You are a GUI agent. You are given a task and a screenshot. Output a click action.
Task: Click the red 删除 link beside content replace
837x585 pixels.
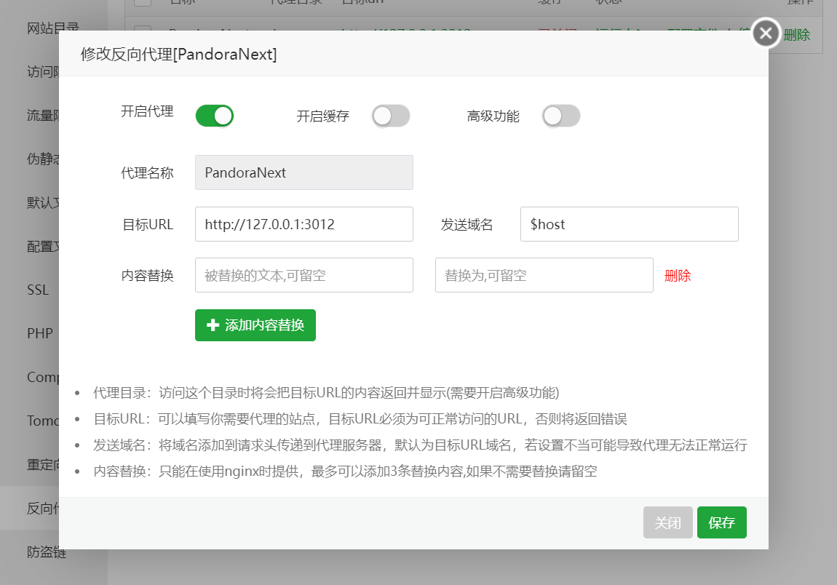point(678,276)
